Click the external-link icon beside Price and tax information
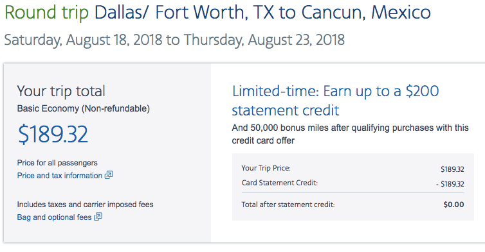This screenshot has width=485, height=252. [x=109, y=175]
